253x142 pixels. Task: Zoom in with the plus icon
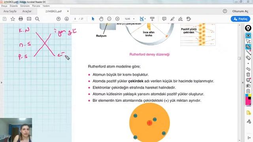(117, 19)
